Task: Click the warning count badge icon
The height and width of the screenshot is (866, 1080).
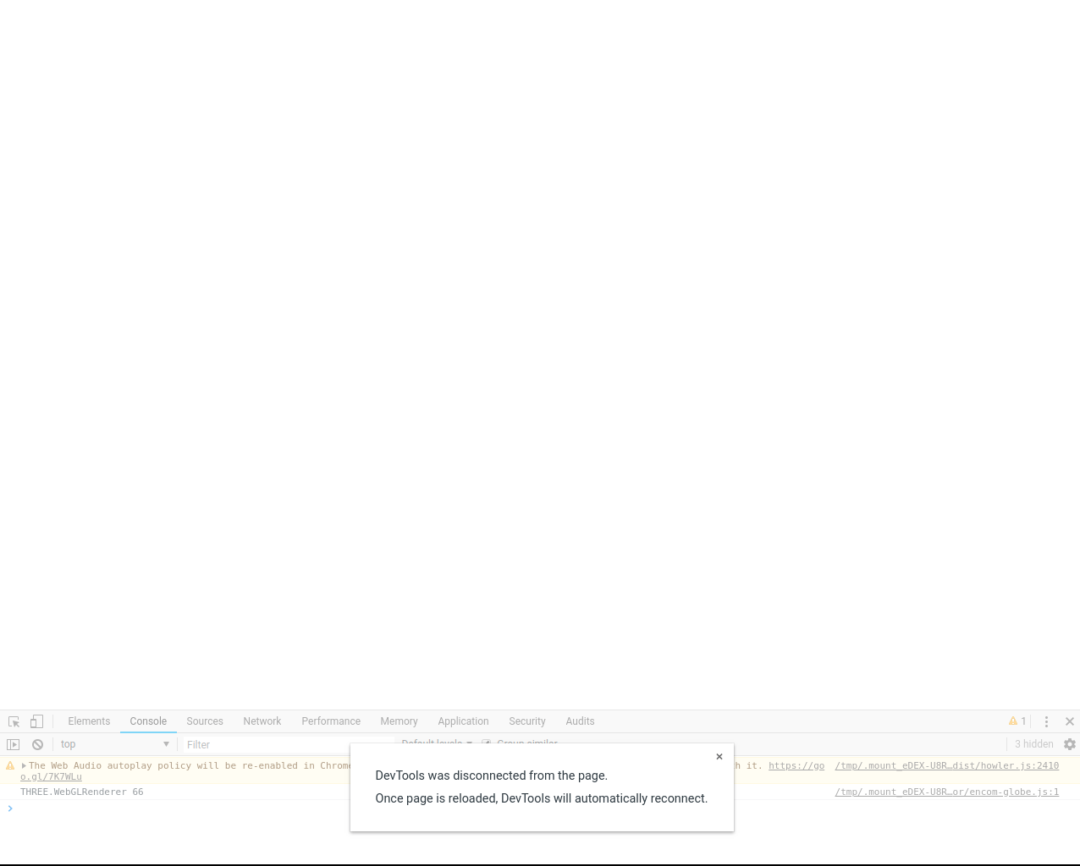Action: 1017,721
